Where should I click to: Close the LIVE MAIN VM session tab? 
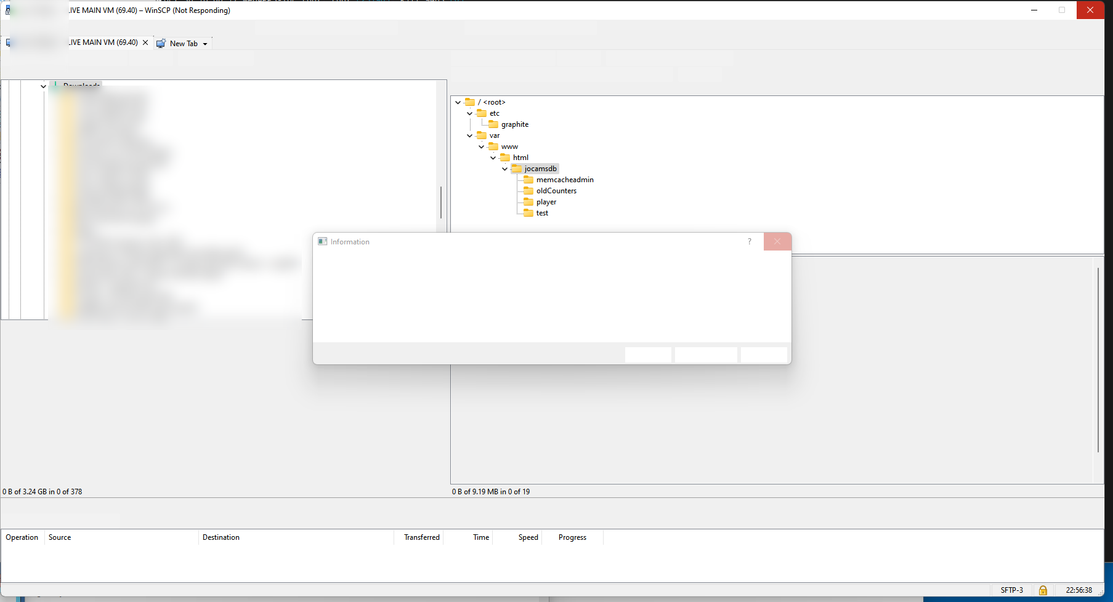click(145, 42)
